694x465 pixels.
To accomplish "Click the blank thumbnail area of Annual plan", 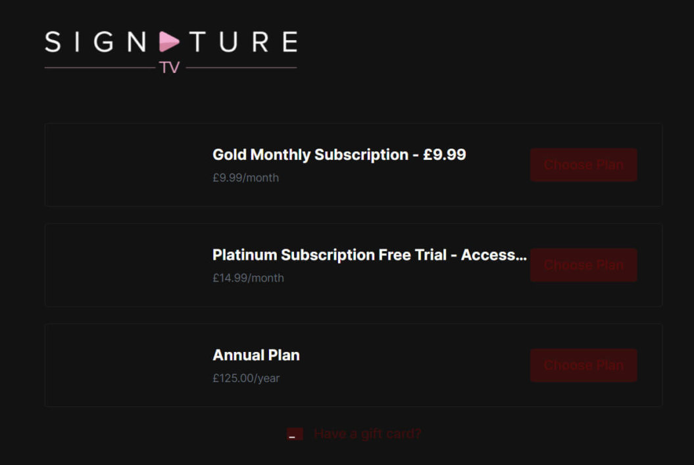I will point(125,365).
